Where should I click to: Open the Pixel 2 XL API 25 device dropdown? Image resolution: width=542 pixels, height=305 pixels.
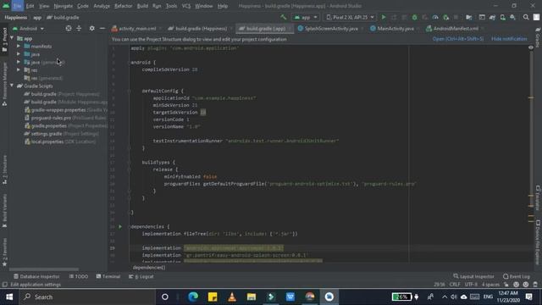351,17
